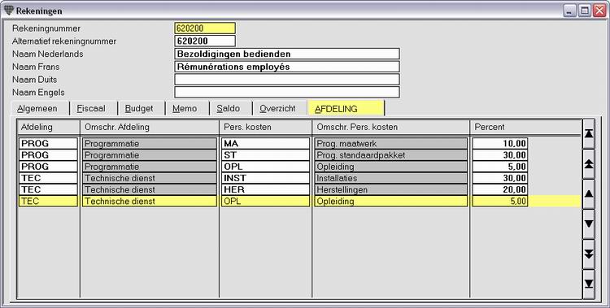
Task: Click 'Installaties' description cell
Action: point(391,178)
